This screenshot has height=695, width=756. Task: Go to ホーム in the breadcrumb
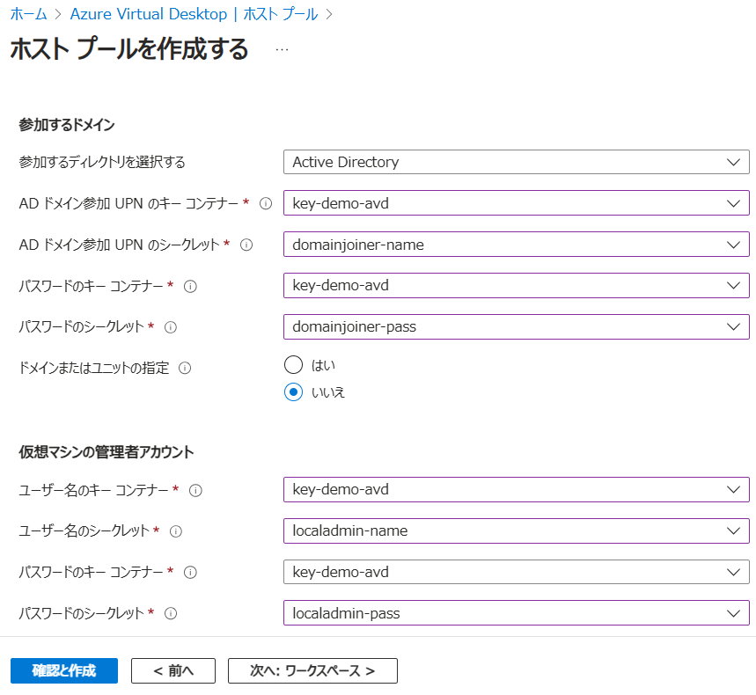(28, 14)
